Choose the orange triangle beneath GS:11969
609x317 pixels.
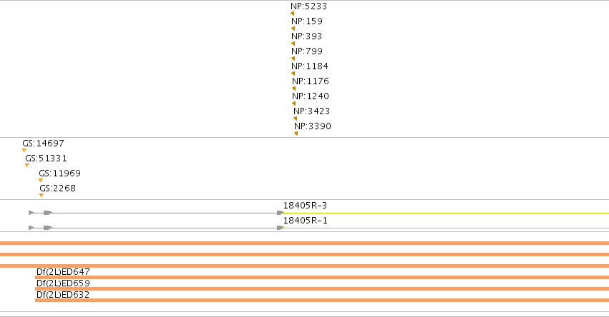click(41, 180)
